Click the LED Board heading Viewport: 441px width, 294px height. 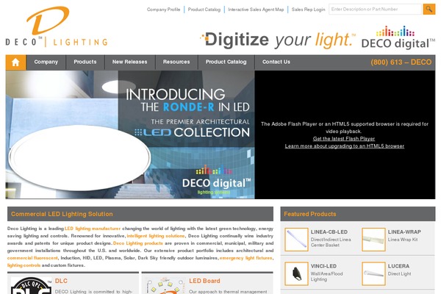[204, 281]
